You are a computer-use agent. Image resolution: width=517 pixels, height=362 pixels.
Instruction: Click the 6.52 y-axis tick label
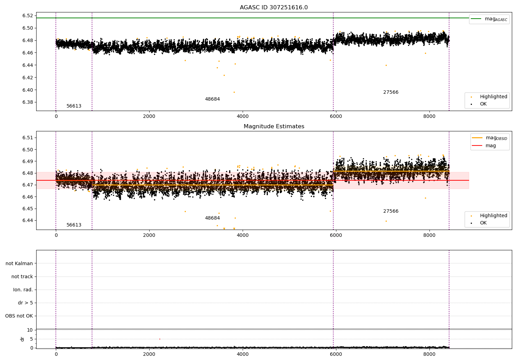coord(27,16)
